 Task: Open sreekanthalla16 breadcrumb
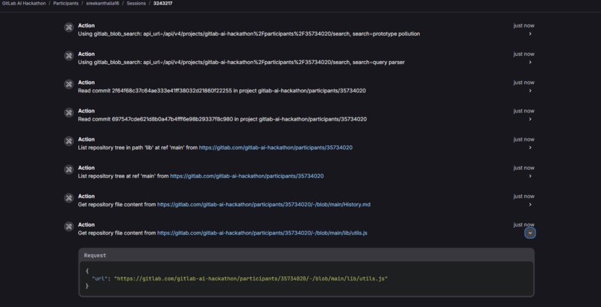102,4
